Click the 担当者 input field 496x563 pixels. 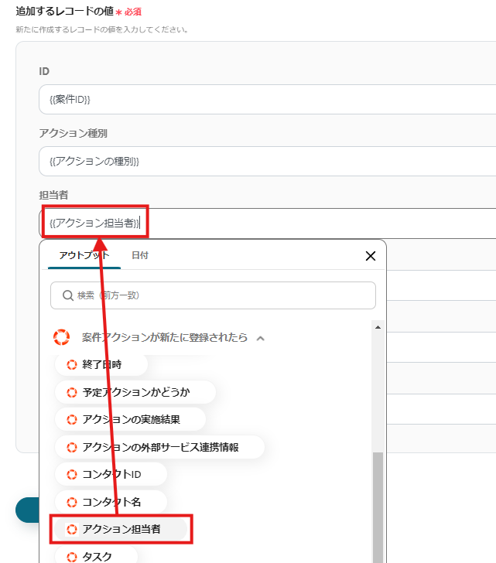tap(267, 223)
